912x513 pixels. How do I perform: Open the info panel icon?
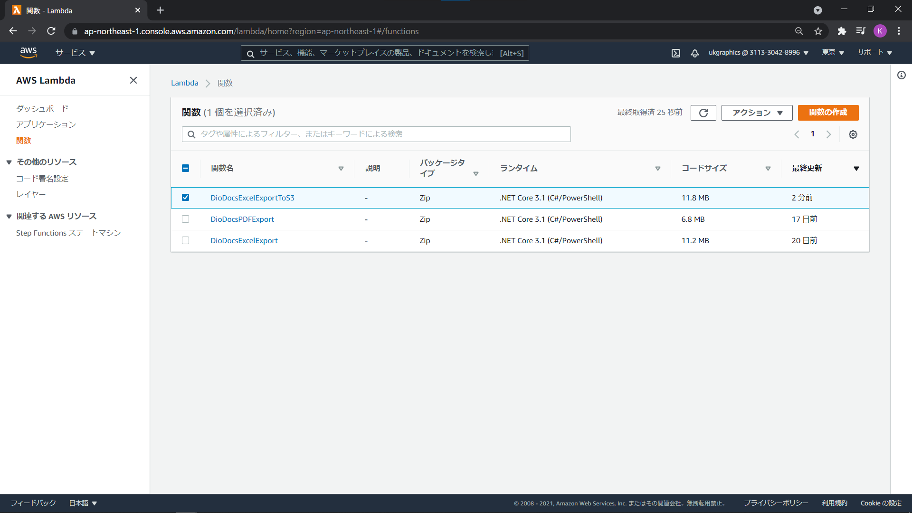tap(902, 75)
